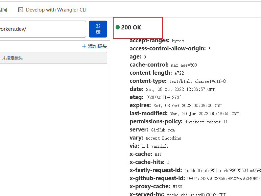261x196 pixels.
Task: Select the cache-control max-age=600 value
Action: (184, 65)
